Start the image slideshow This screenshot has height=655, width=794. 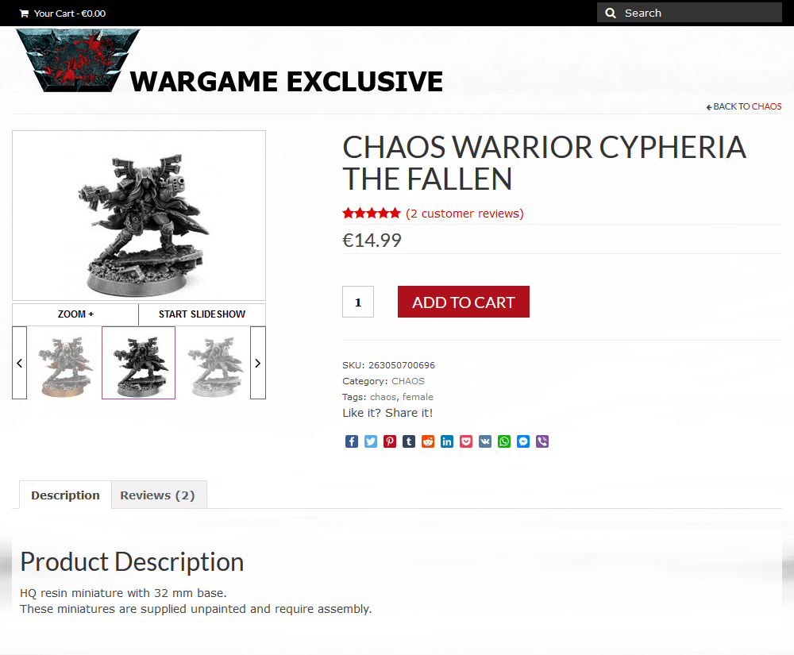pos(202,314)
